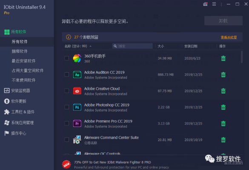Image resolution: width=249 pixels, height=170 pixels.
Task: Check the Adobe Audition CC 2019 checkbox
Action: 67,74
